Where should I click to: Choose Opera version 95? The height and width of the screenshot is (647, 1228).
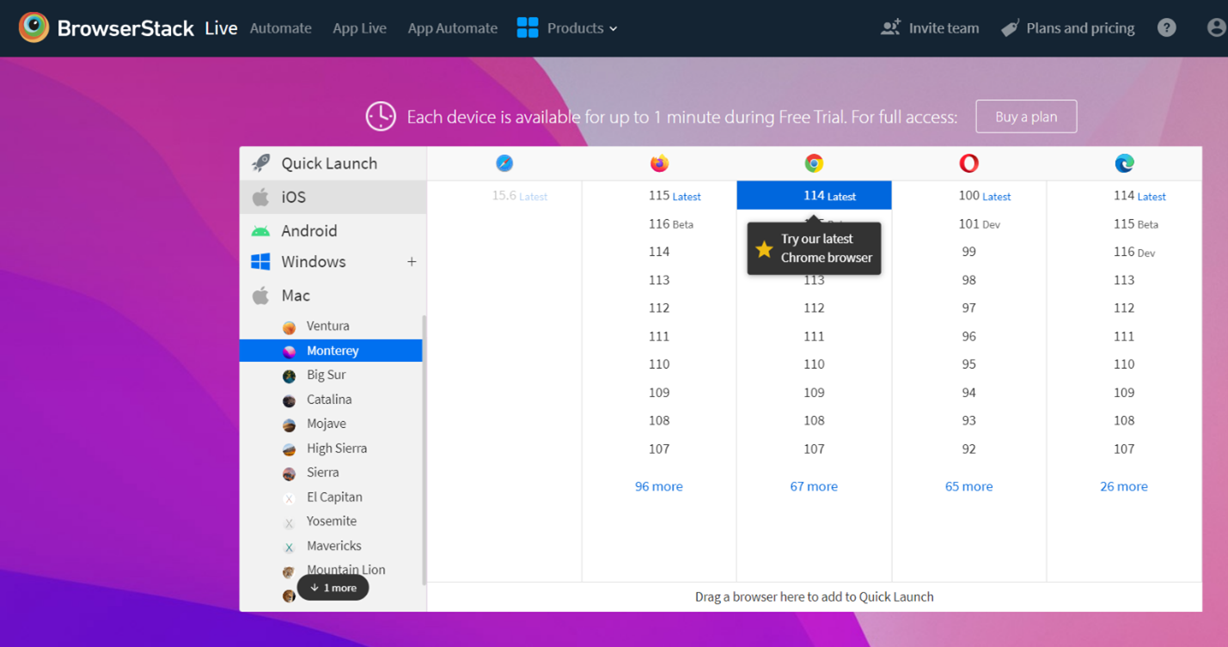pyautogui.click(x=968, y=364)
